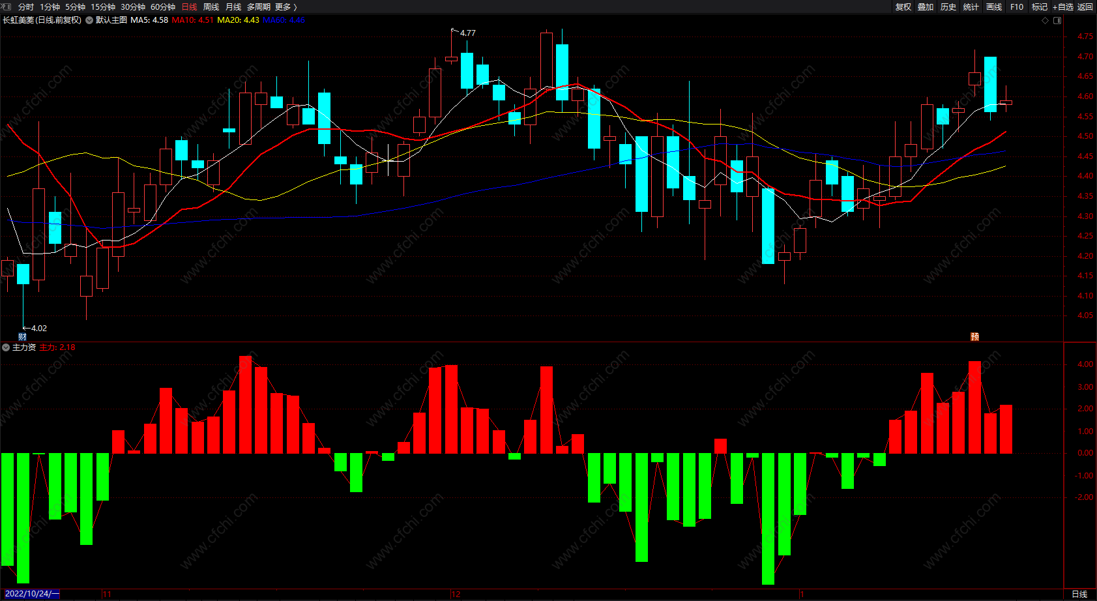Click the 预 forecast marker icon
Screen dimensions: 1097x601
click(975, 337)
